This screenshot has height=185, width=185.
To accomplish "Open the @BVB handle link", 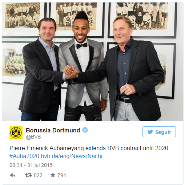I will coord(33,137).
